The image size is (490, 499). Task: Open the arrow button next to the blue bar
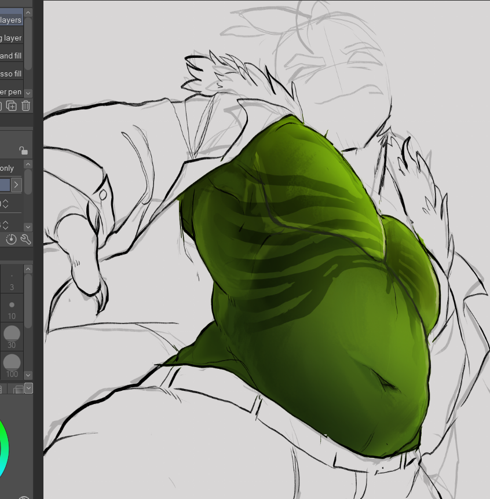16,185
